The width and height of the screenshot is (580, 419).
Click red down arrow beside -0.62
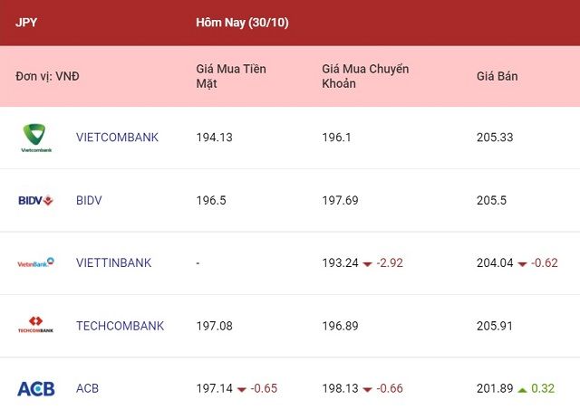[522, 264]
